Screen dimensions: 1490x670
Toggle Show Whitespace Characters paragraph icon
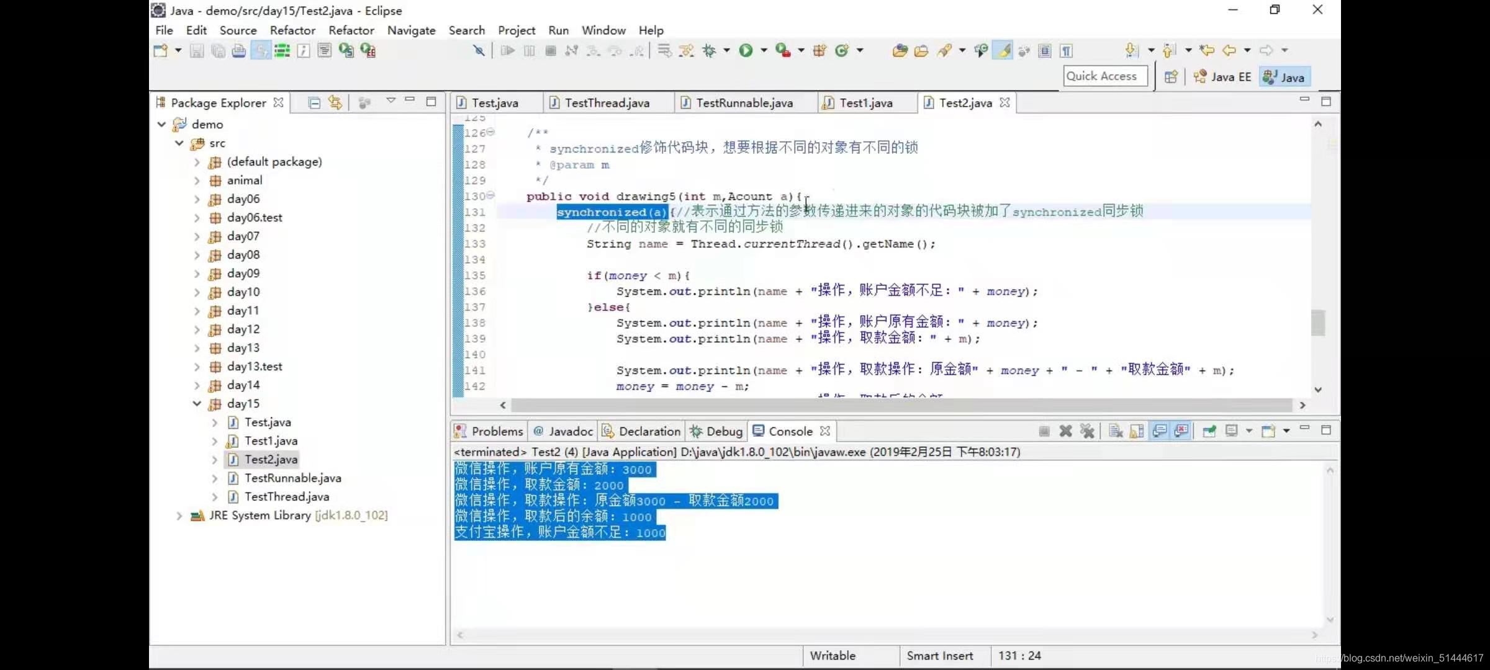pyautogui.click(x=1066, y=51)
